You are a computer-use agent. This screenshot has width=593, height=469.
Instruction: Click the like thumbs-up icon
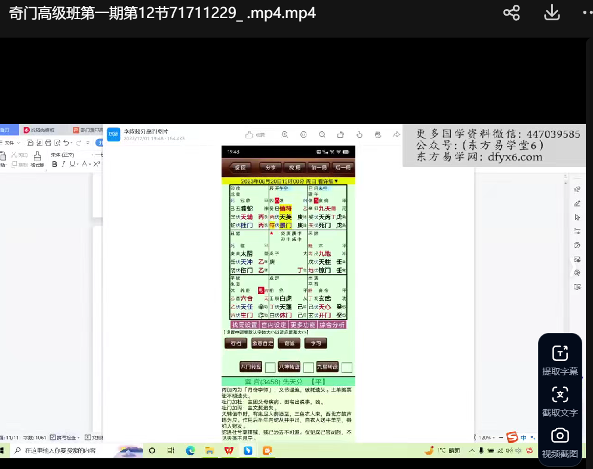click(x=250, y=135)
